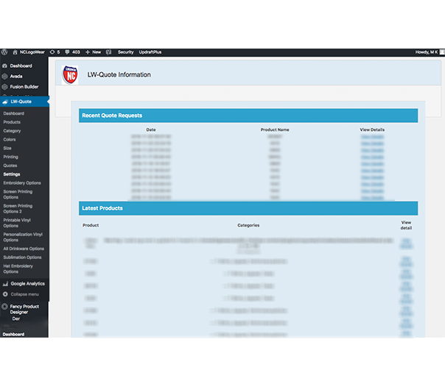
Task: Click the Fancy Product Designer icon
Action: click(5, 307)
